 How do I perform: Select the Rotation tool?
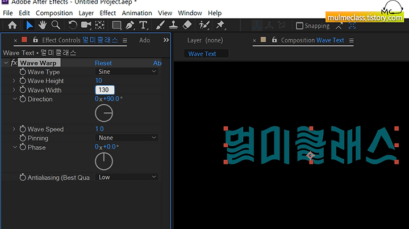pos(73,26)
